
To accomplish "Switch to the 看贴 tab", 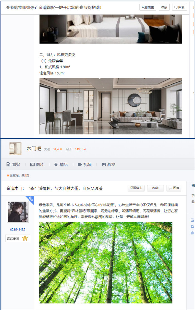I will pyautogui.click(x=13, y=164).
